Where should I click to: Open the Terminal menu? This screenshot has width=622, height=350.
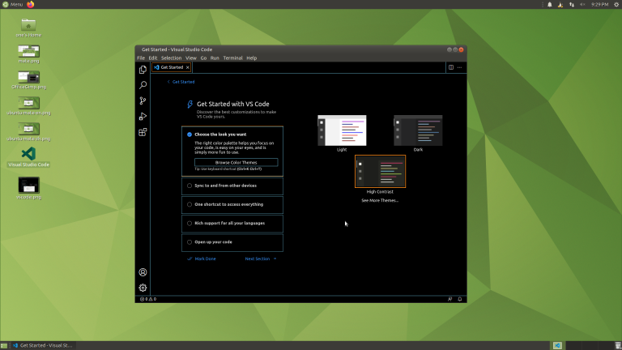[232, 58]
